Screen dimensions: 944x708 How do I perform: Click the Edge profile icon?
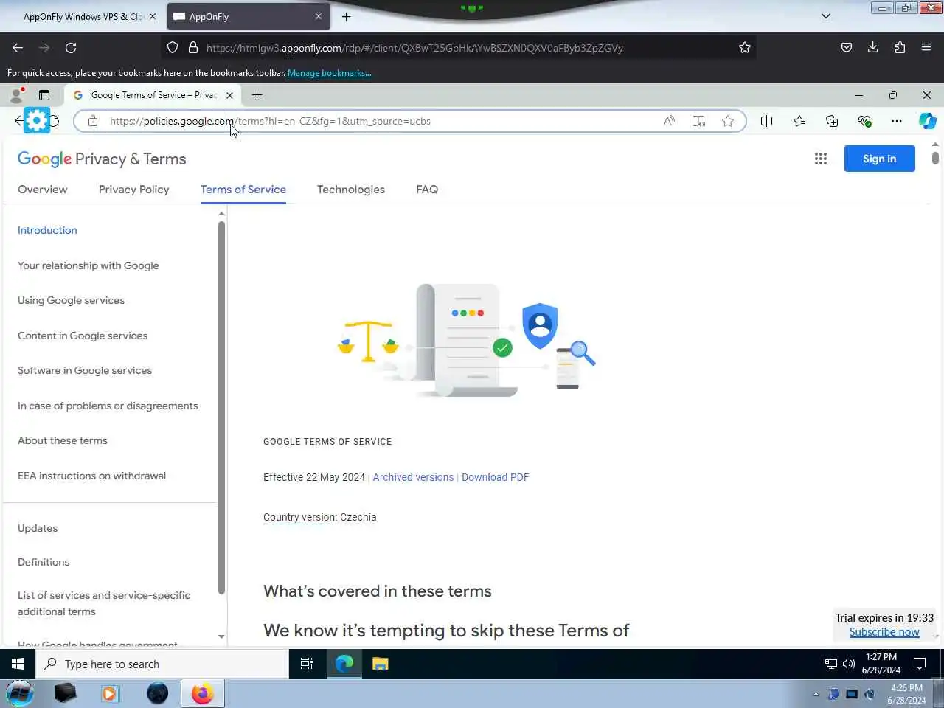16,95
